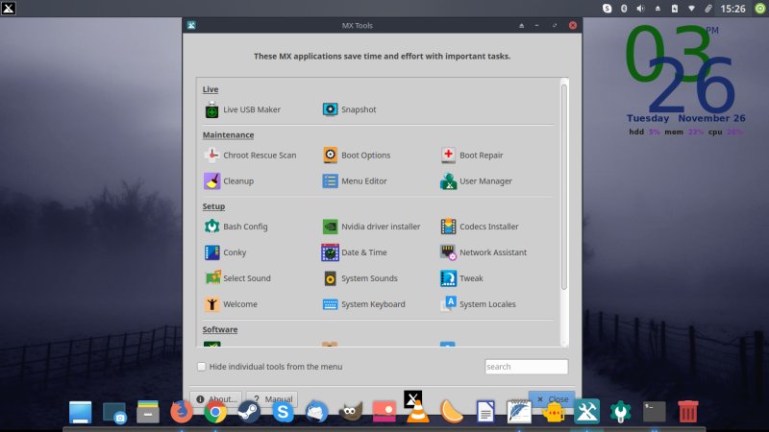The width and height of the screenshot is (769, 432).
Task: Launch Skype from the dock
Action: coord(283,412)
